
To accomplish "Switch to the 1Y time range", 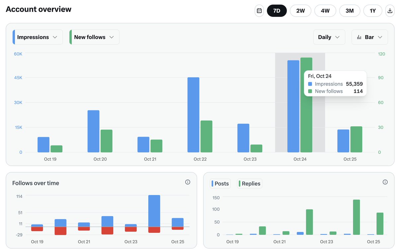I will point(373,11).
